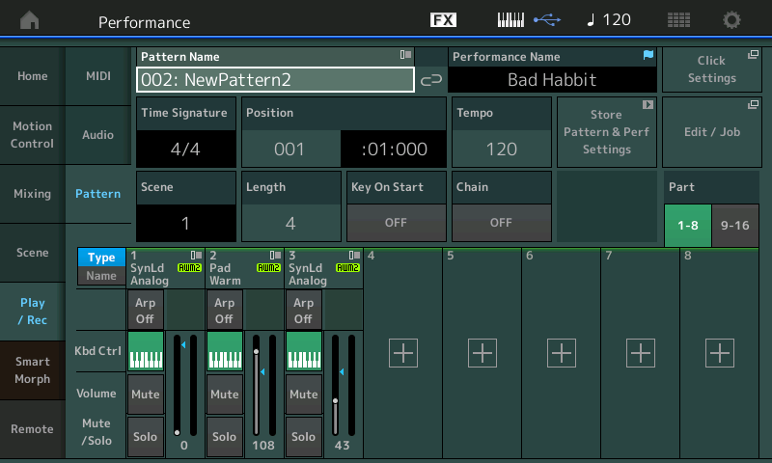
Task: Mute part 2 Pad Warm
Action: click(x=224, y=394)
